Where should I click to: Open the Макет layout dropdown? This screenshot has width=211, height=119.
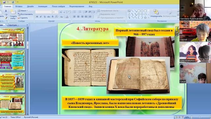click(23, 11)
